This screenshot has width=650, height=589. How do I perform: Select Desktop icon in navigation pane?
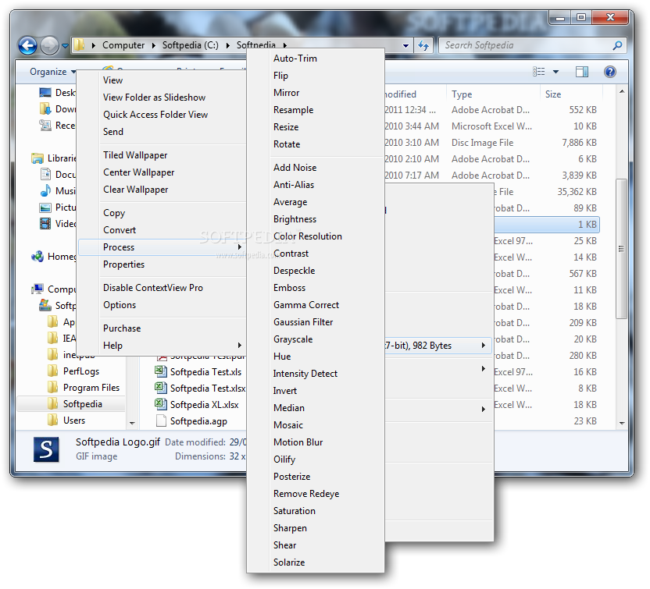[45, 92]
